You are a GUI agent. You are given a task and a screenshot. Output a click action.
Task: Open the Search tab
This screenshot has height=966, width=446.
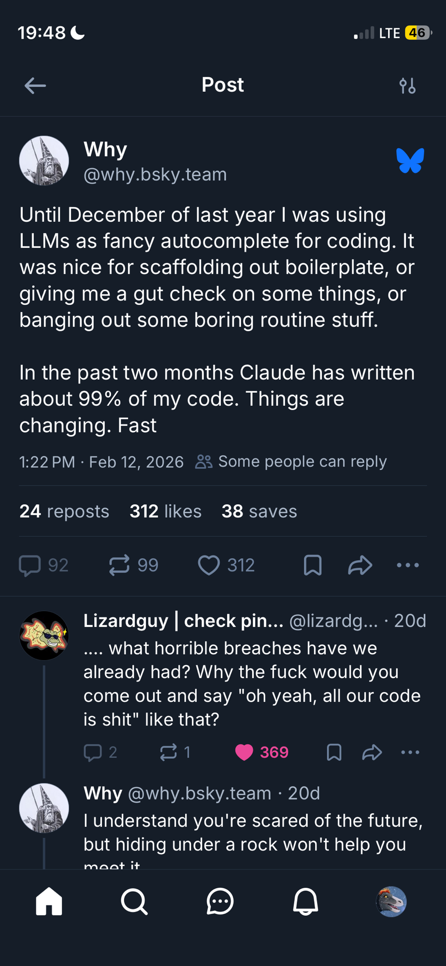coord(134,902)
